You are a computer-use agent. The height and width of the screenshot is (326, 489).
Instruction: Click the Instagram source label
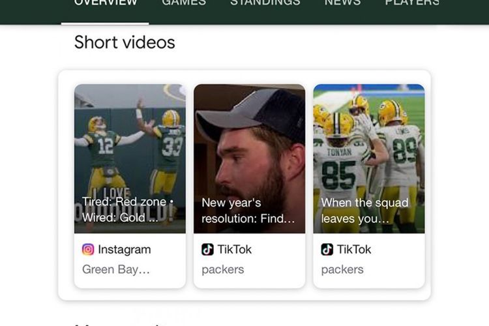click(x=125, y=250)
